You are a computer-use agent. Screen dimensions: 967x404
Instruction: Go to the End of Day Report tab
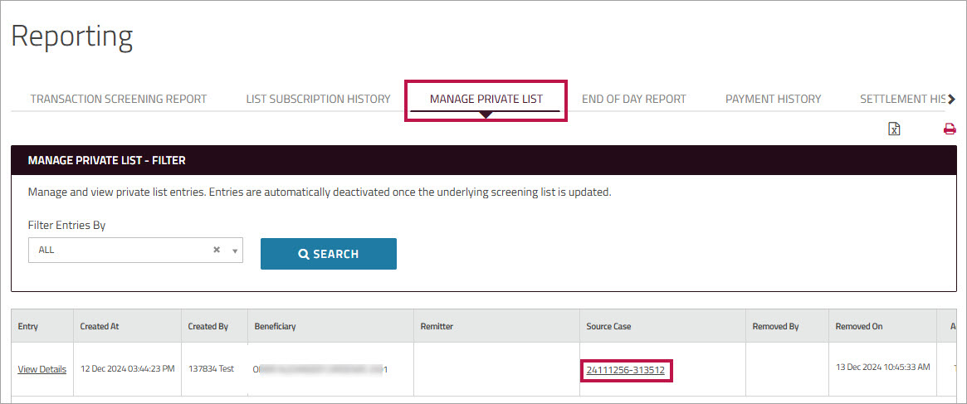[634, 99]
